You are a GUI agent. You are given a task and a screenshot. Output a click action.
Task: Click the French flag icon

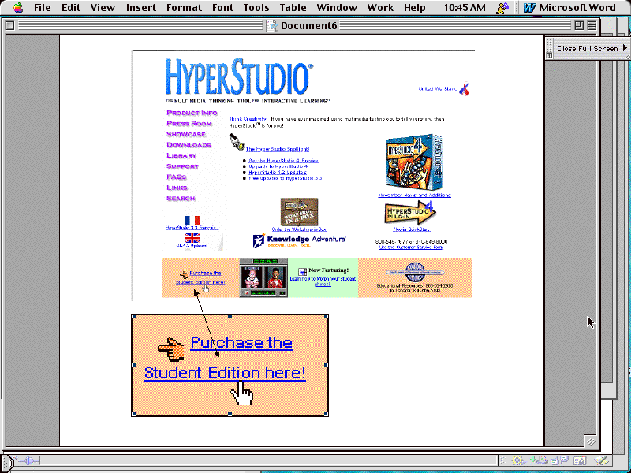click(x=192, y=221)
